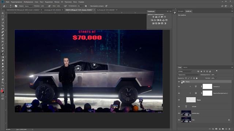Viewport: 234px width, 131px height.
Task: Select the History Brush tool
Action: tap(3, 51)
